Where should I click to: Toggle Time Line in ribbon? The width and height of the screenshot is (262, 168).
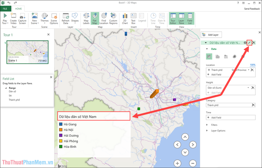tap(153, 19)
